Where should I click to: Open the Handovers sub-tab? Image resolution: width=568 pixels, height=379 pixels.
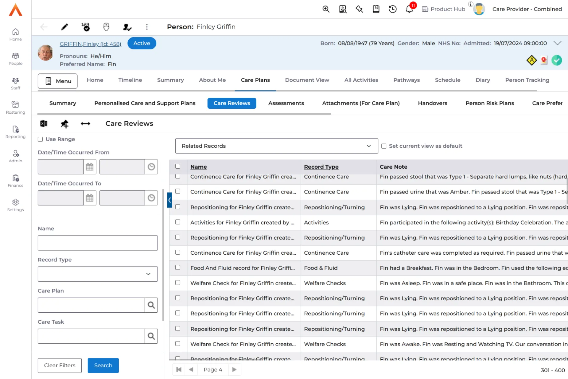[x=433, y=103]
